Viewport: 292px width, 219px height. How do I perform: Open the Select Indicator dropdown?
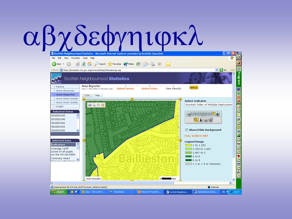pyautogui.click(x=208, y=105)
